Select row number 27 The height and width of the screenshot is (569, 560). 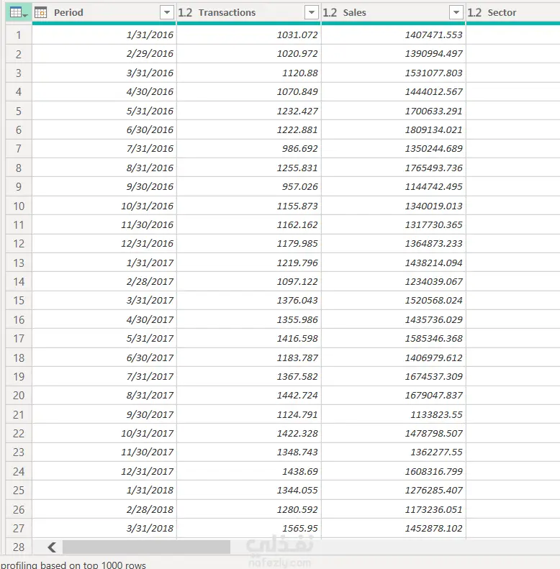pos(19,528)
